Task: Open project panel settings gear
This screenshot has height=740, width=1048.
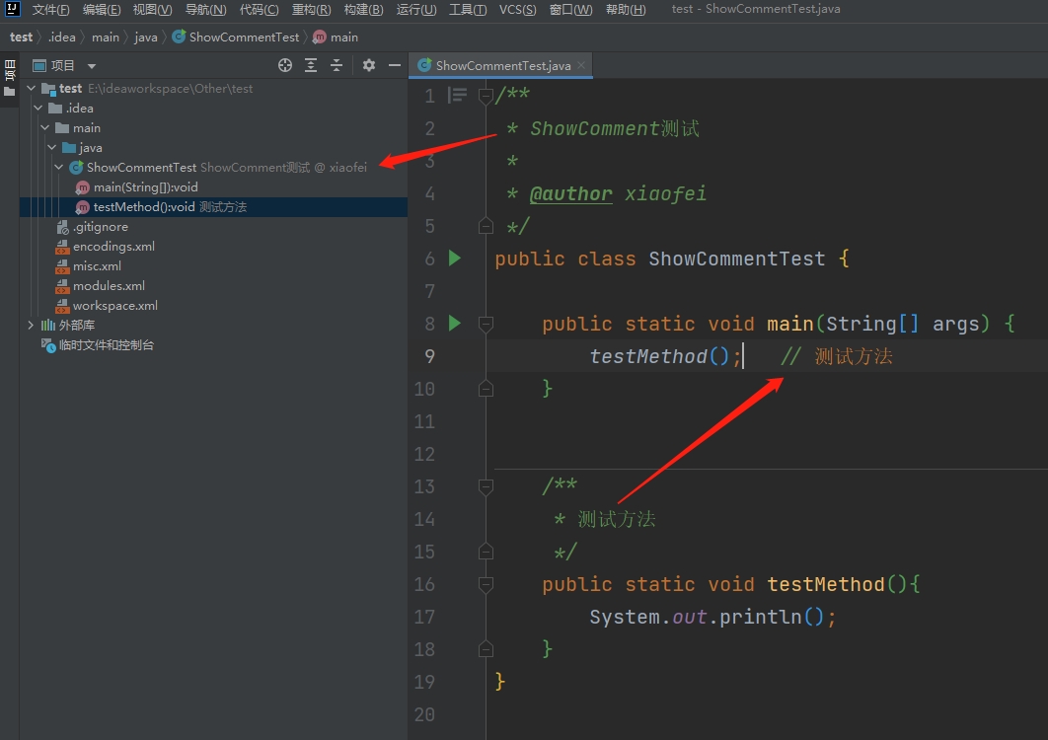Action: (369, 65)
